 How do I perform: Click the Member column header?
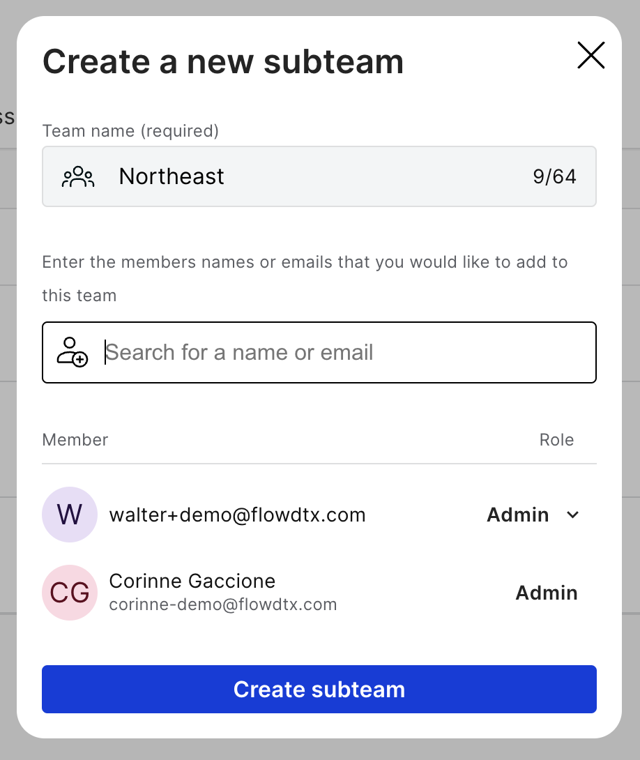click(x=75, y=440)
